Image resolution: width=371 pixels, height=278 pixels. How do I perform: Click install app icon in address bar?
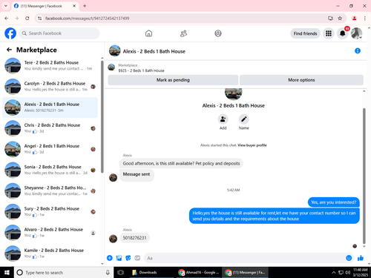[330, 19]
